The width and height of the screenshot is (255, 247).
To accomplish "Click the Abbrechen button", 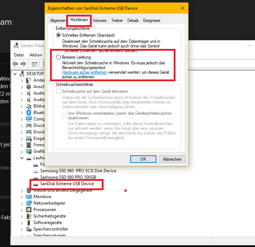I will (x=172, y=159).
